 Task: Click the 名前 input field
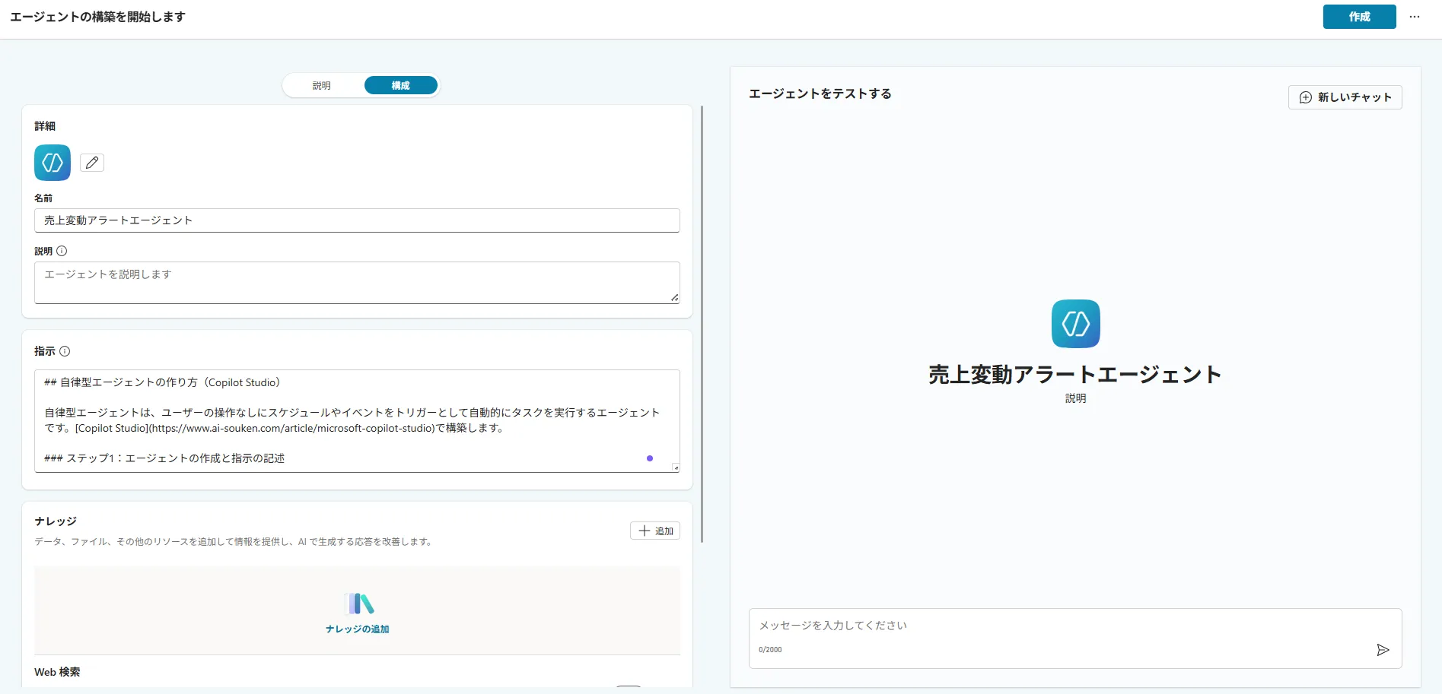tap(357, 220)
